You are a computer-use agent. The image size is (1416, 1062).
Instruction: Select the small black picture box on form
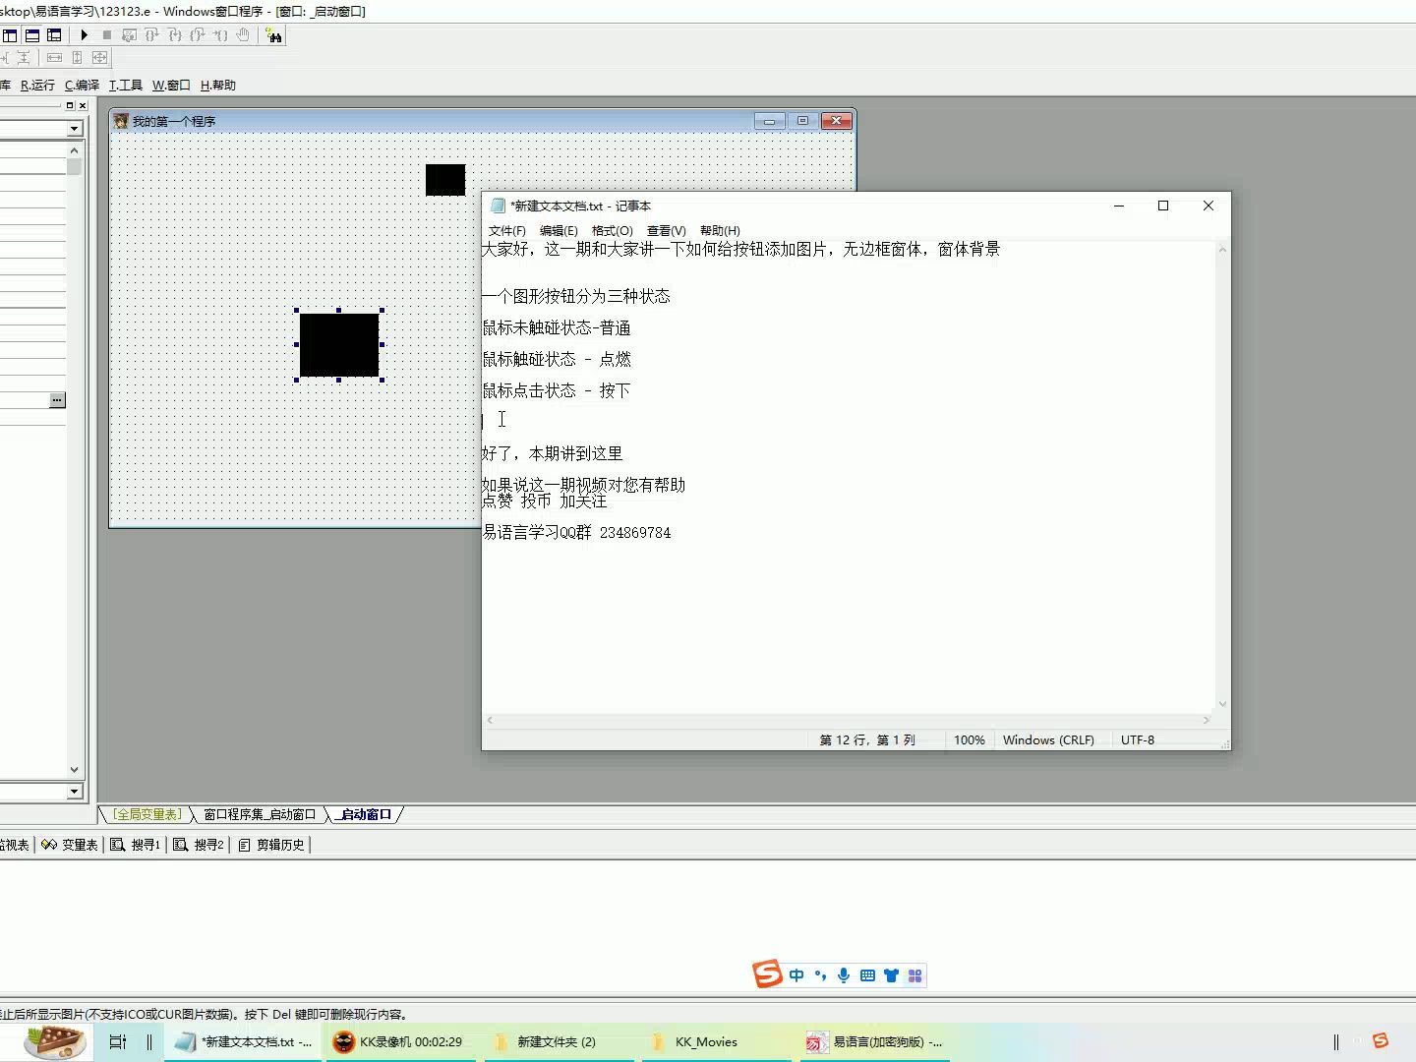[445, 180]
